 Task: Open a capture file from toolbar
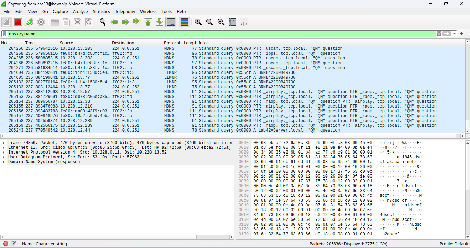pos(55,22)
